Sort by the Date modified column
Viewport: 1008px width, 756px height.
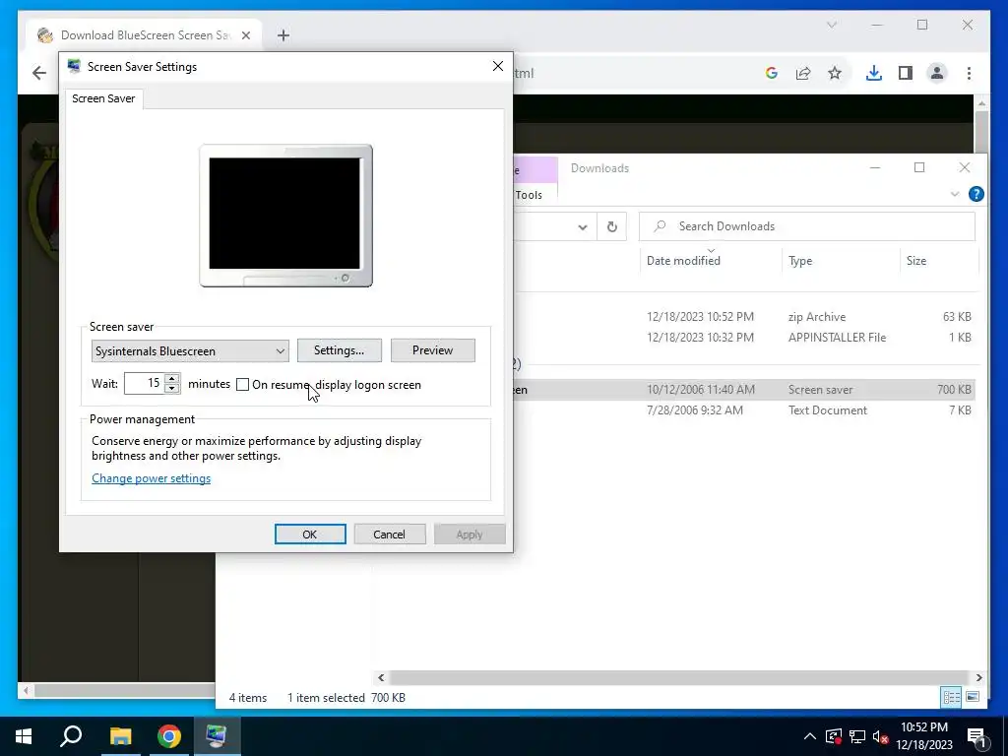coord(683,260)
